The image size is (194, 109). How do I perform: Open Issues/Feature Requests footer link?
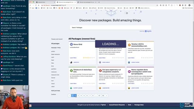[117, 105]
